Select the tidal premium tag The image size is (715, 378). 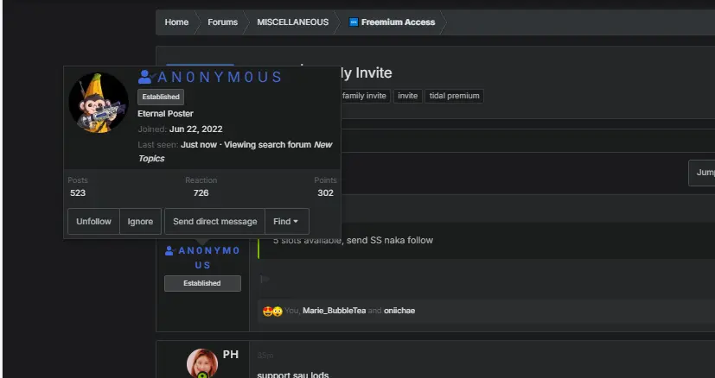[x=454, y=96]
